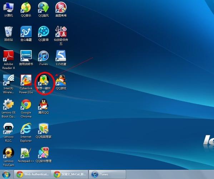This screenshot has width=214, height=179.
Task: Select the QQ电脑管家 shortcut
Action: coord(43,131)
